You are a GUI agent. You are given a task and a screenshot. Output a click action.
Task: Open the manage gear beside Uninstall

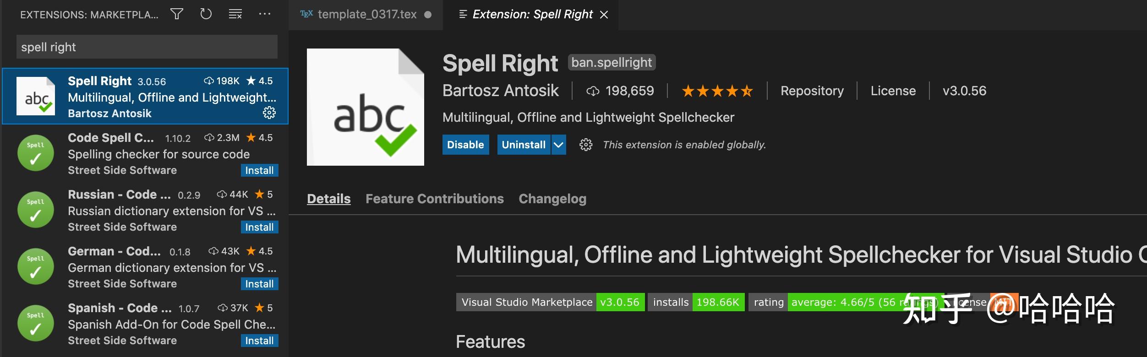(586, 145)
